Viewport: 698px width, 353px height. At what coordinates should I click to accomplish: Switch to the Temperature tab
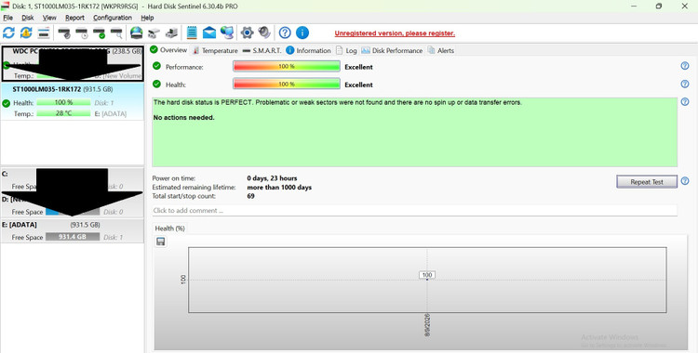[x=215, y=50]
